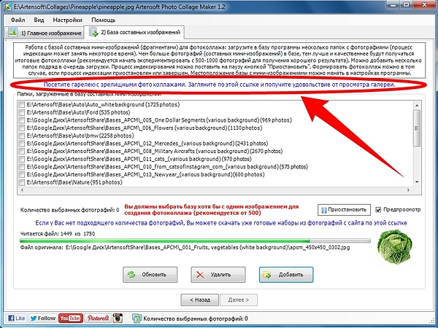Screen dimensions: 438x328
Task: Open the Помощь menu
Action: (x=103, y=20)
